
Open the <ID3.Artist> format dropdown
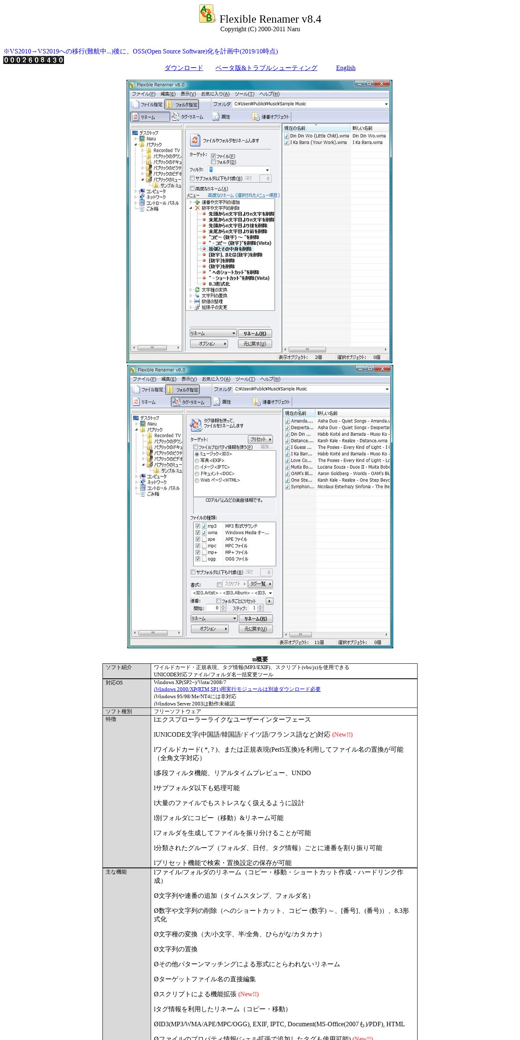[271, 593]
